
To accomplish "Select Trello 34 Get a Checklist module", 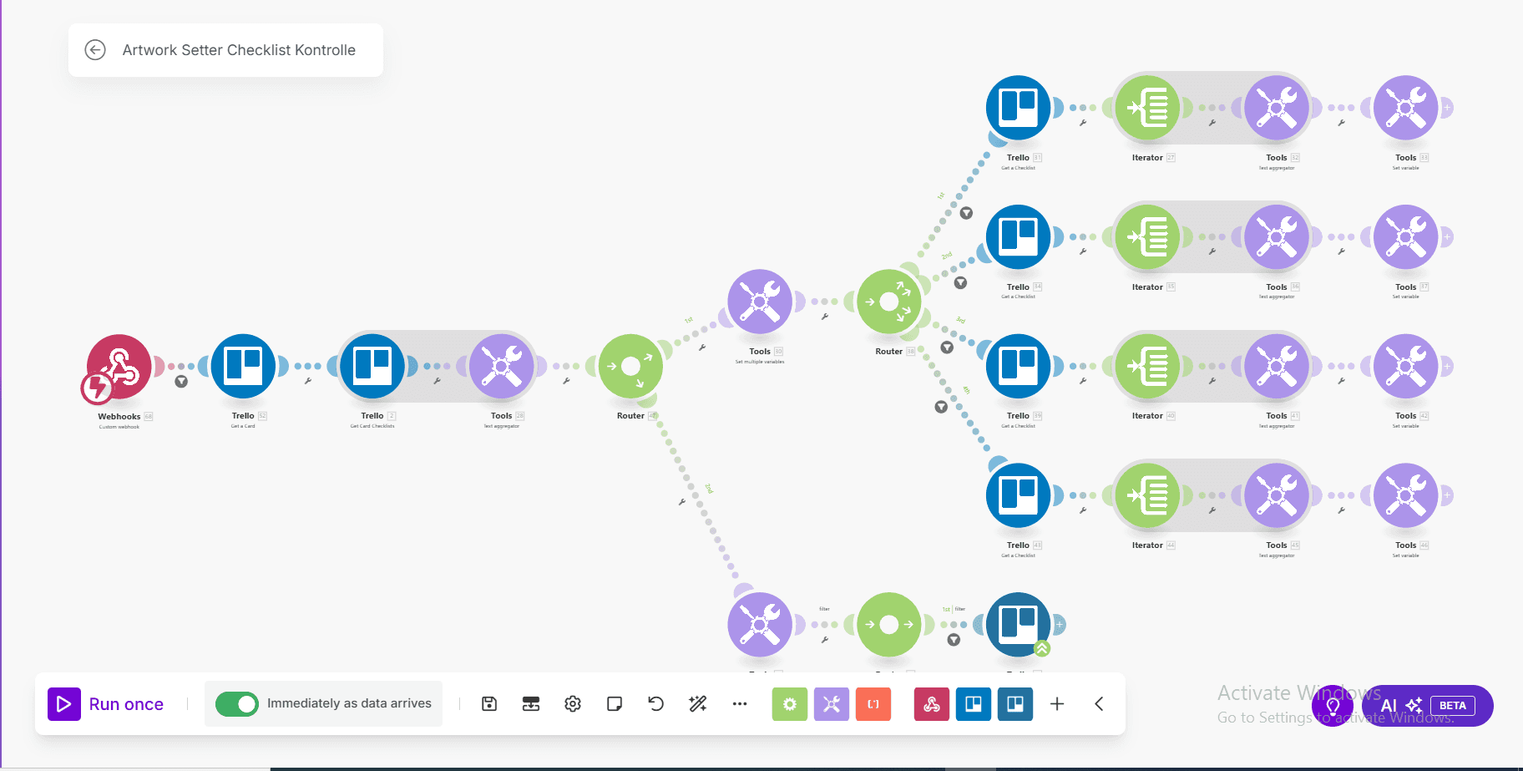I will [1018, 237].
